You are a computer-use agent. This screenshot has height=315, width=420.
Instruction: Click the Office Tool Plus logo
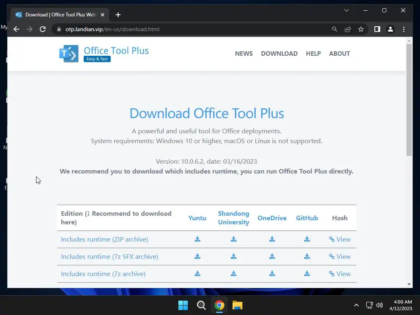(x=104, y=54)
